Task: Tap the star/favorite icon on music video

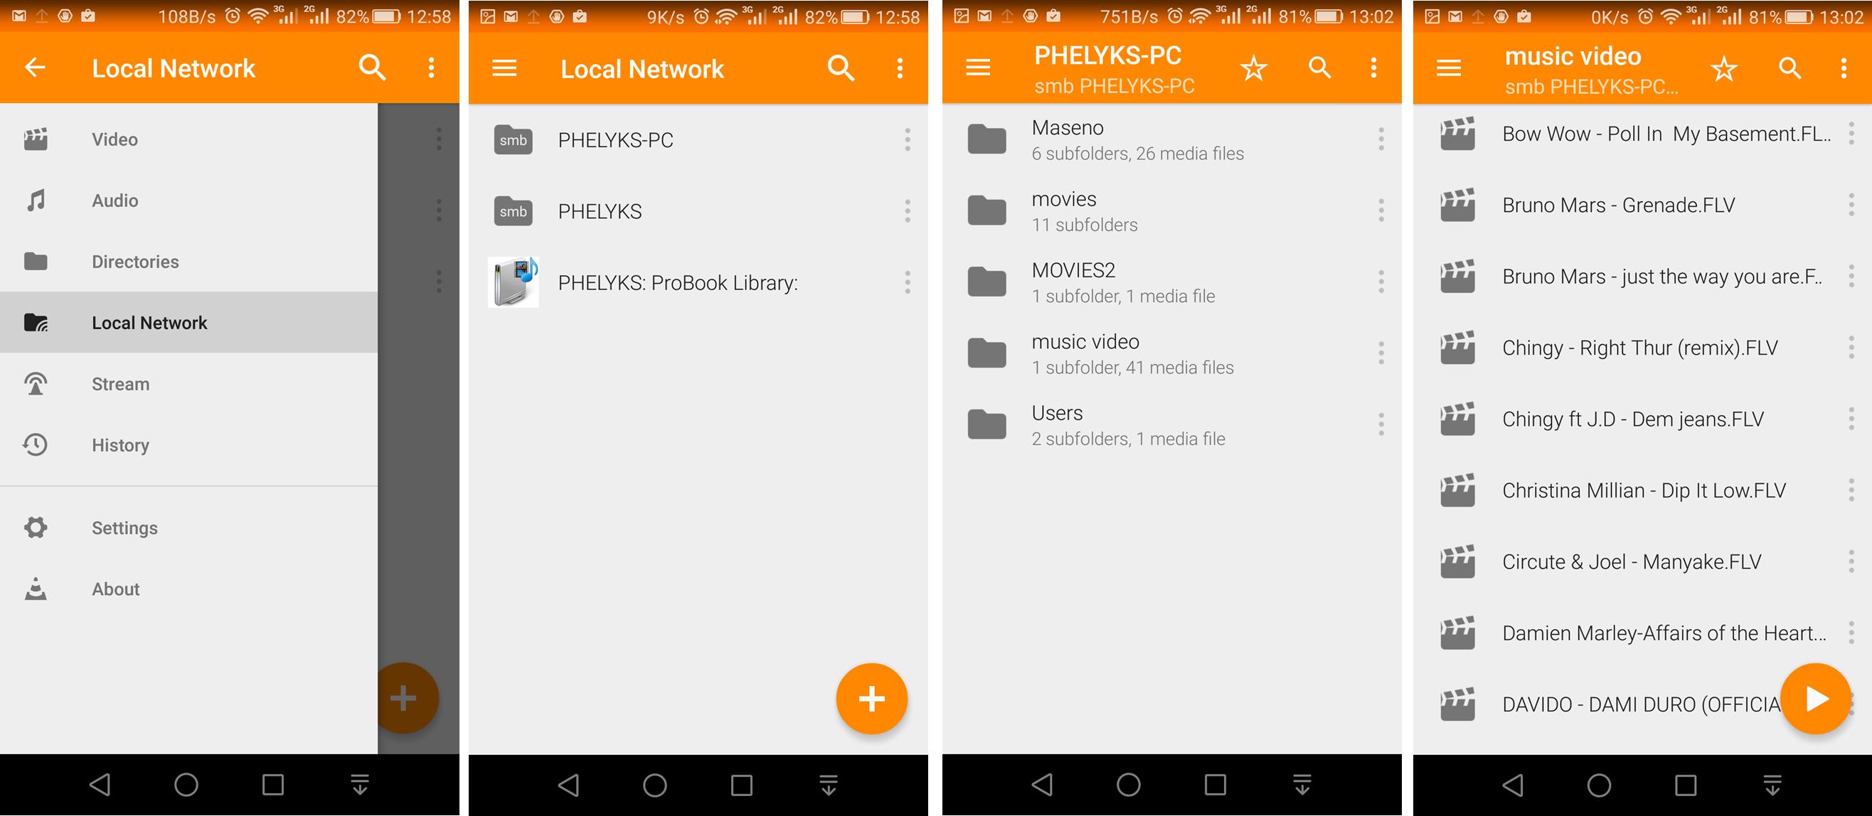Action: click(1724, 67)
